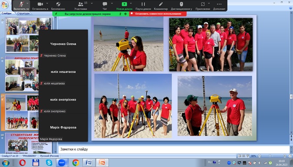
Task: Click the shield icon in green share bar
Action: point(126,14)
